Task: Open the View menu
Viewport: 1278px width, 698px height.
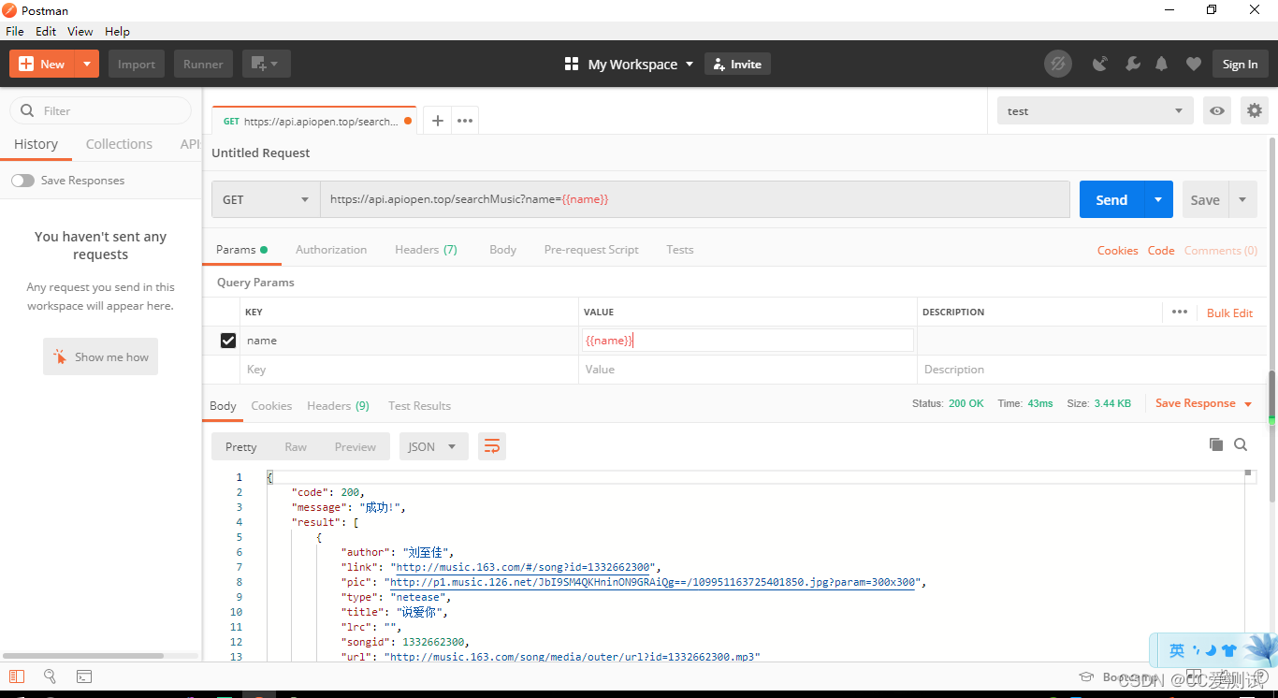Action: [x=80, y=31]
